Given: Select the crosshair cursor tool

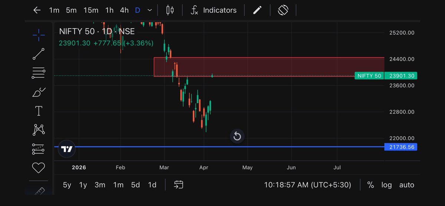Looking at the screenshot, I should (39, 35).
